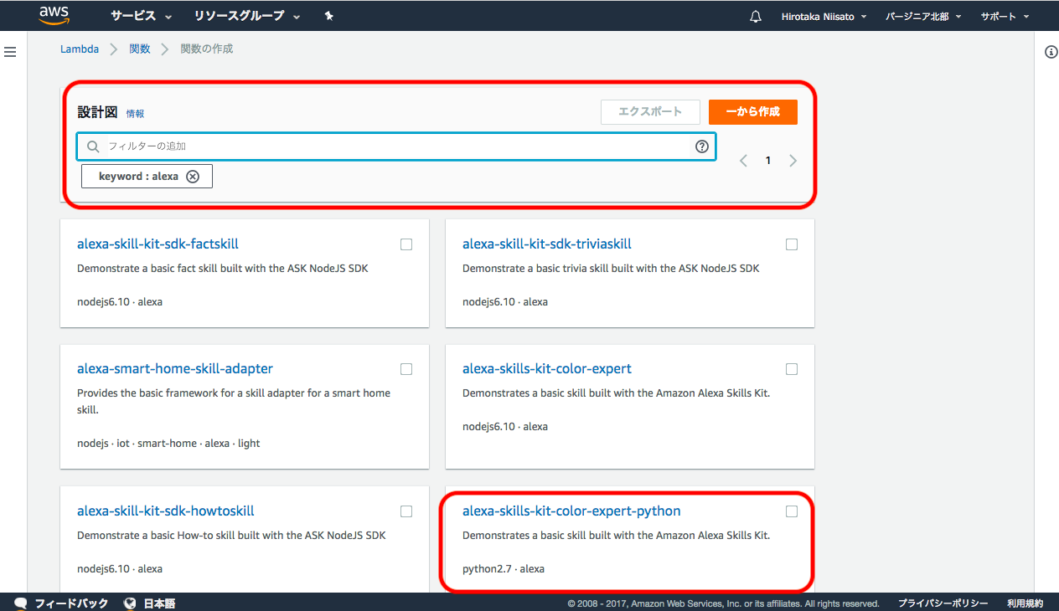The image size is (1059, 611).
Task: Check the alexa-skill-kit-sdk-triviaskill checkbox
Action: 792,244
